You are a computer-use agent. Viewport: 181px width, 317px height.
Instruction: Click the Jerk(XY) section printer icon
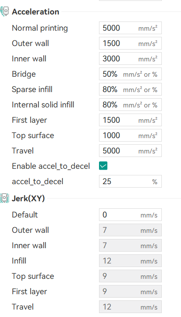click(4, 198)
